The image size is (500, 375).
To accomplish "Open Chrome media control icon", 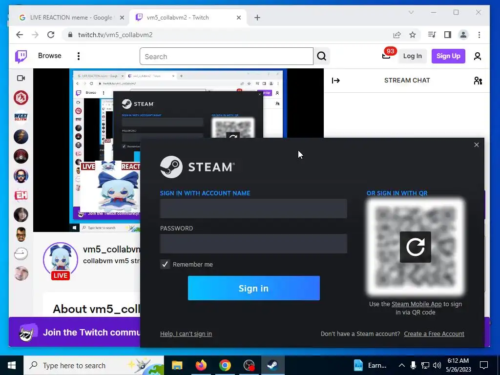I will pyautogui.click(x=432, y=35).
